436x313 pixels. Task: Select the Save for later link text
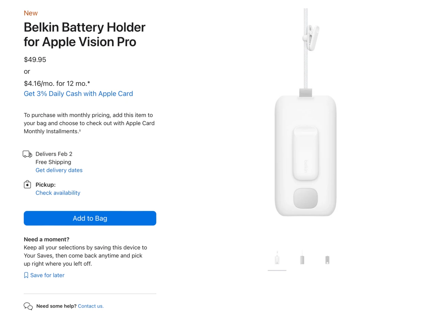pyautogui.click(x=47, y=275)
